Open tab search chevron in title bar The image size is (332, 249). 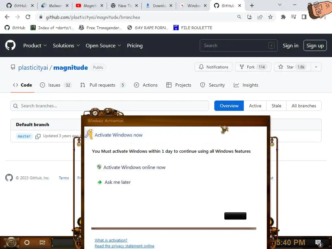280,5
